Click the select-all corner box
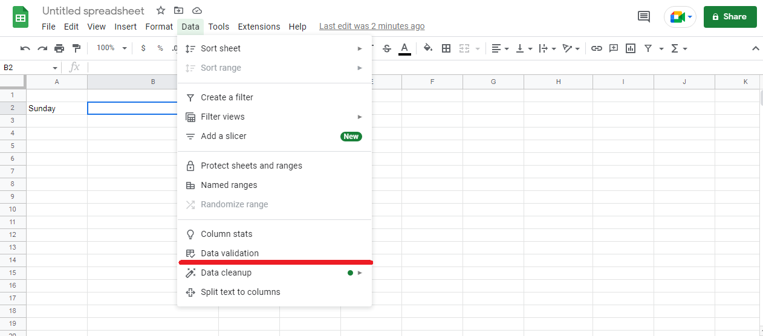 coord(13,82)
